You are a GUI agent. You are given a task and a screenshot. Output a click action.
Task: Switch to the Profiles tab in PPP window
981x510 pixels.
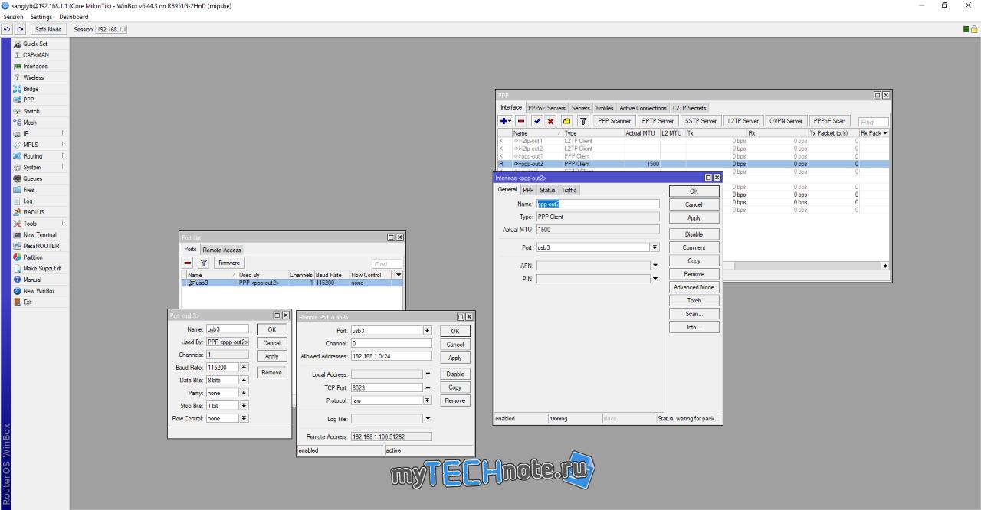coord(605,108)
